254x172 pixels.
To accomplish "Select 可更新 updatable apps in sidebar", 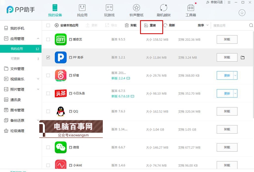I will pos(16,59).
